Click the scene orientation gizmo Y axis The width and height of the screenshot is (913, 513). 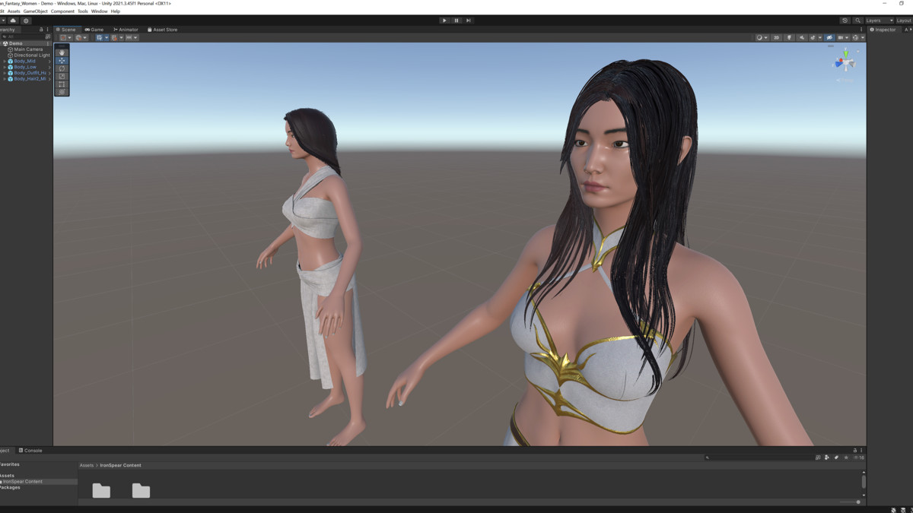point(845,53)
